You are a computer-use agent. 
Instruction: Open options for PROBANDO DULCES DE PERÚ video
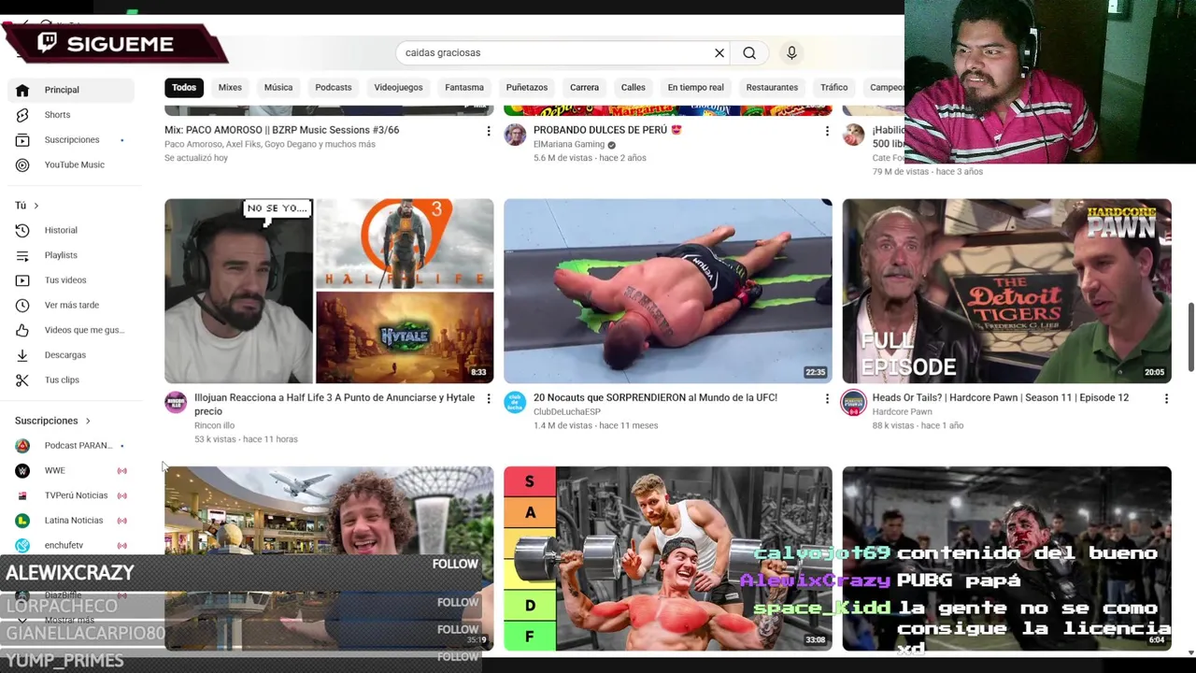[827, 131]
